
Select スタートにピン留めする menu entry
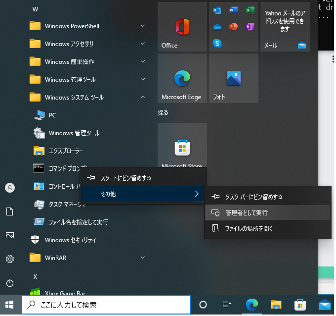click(x=143, y=178)
